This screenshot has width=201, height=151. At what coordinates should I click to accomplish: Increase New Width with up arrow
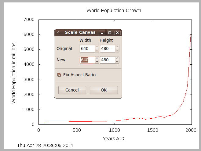click(97, 58)
